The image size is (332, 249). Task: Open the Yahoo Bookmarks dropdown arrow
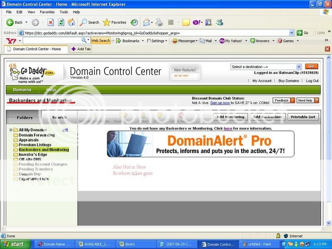point(143,41)
